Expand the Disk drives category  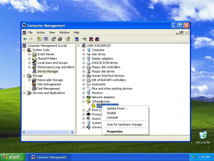click(83, 54)
